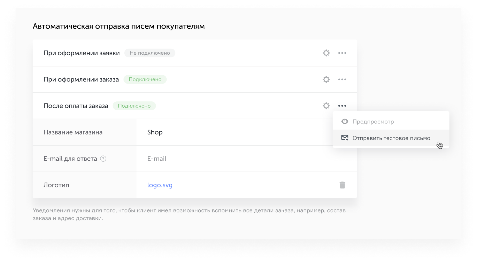
Task: Click the store name field containing Shop
Action: [x=234, y=132]
